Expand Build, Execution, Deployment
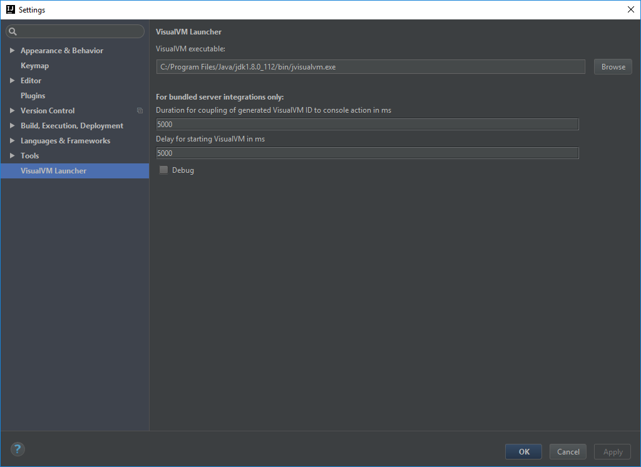641x467 pixels. click(x=11, y=125)
